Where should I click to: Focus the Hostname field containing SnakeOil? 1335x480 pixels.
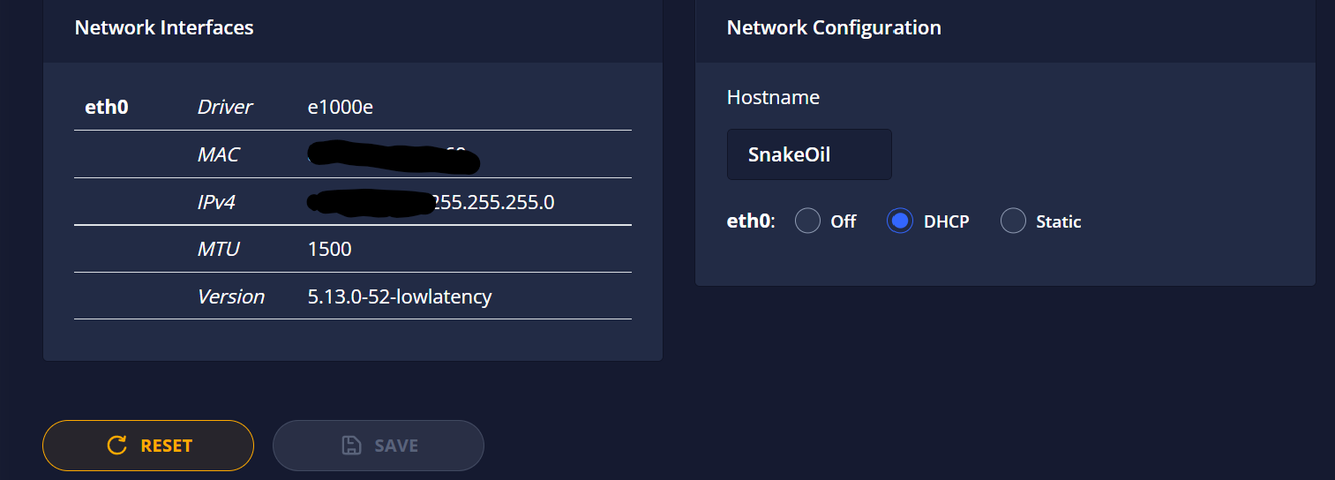(x=809, y=154)
